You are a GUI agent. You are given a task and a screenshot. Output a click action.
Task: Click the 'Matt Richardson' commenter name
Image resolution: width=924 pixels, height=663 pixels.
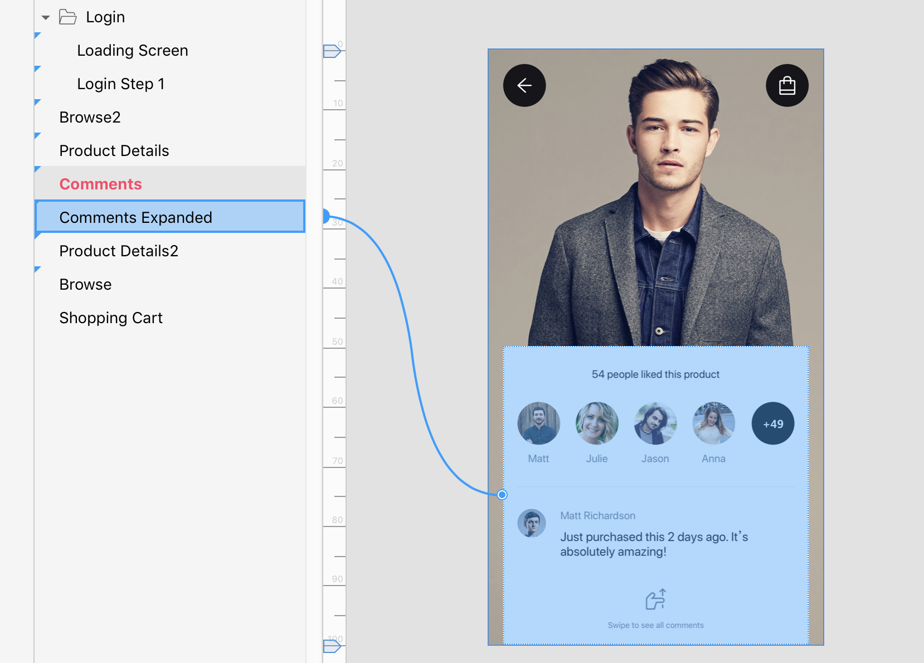(x=597, y=516)
